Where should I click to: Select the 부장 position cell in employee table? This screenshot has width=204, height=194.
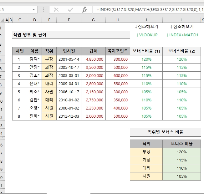[49, 59]
